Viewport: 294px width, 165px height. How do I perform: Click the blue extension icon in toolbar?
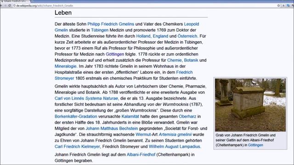coord(288,5)
